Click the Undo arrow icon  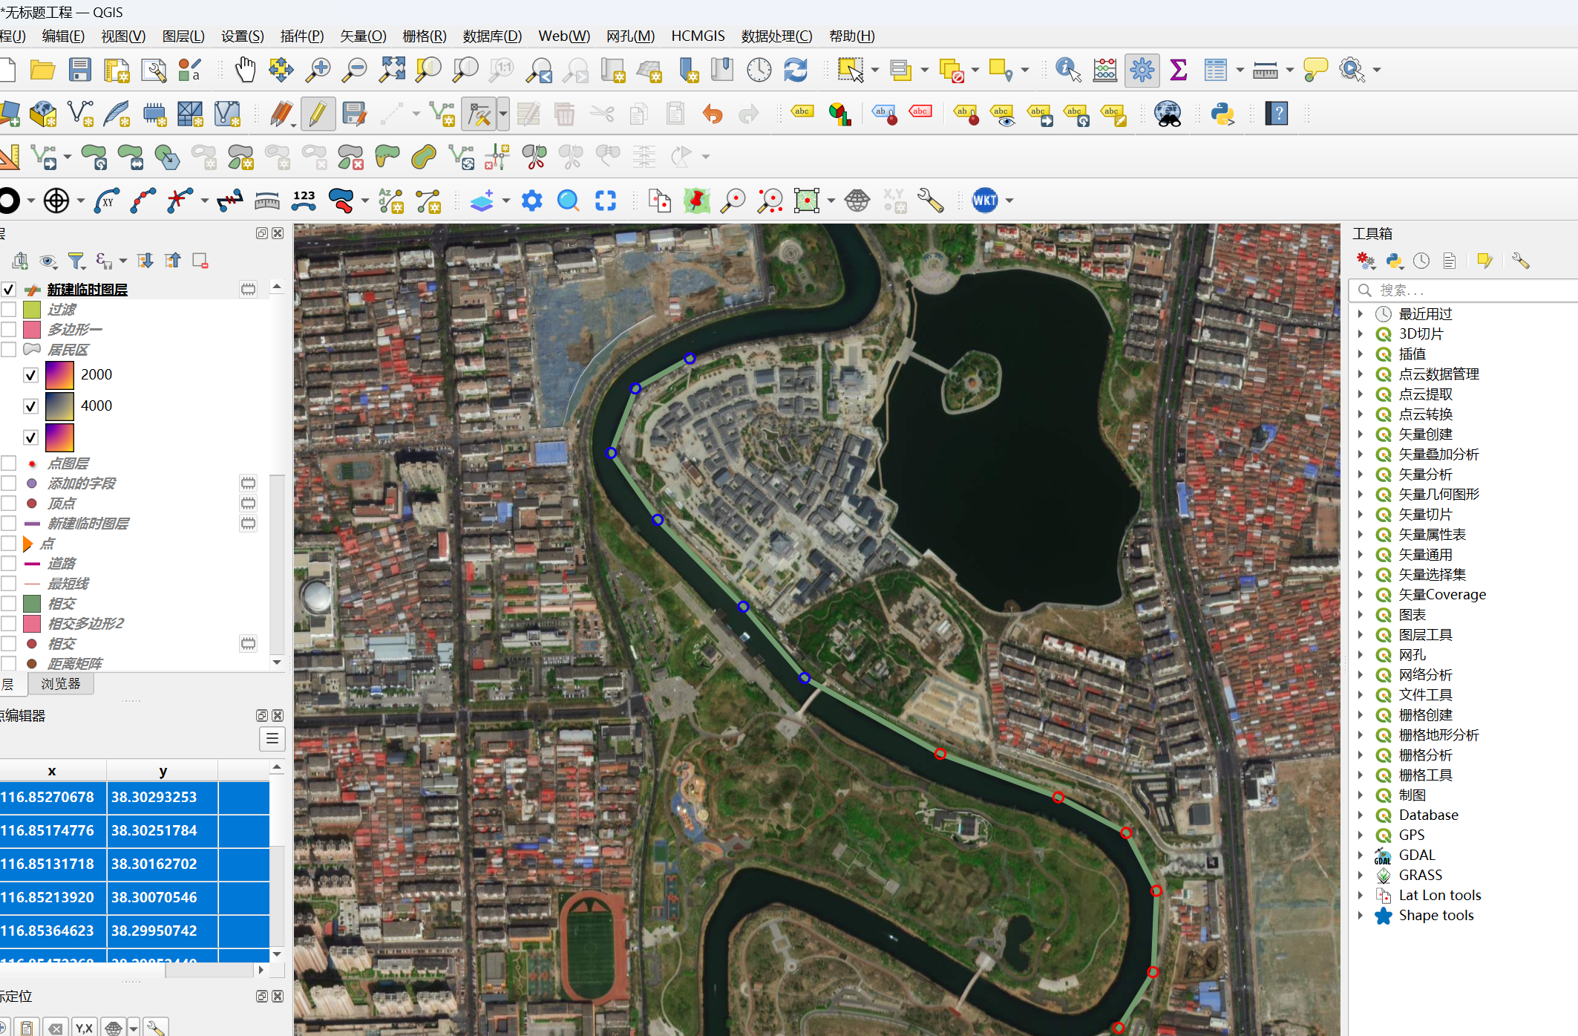click(712, 114)
